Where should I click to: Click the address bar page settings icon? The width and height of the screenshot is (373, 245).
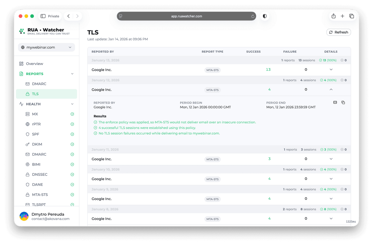tap(121, 16)
